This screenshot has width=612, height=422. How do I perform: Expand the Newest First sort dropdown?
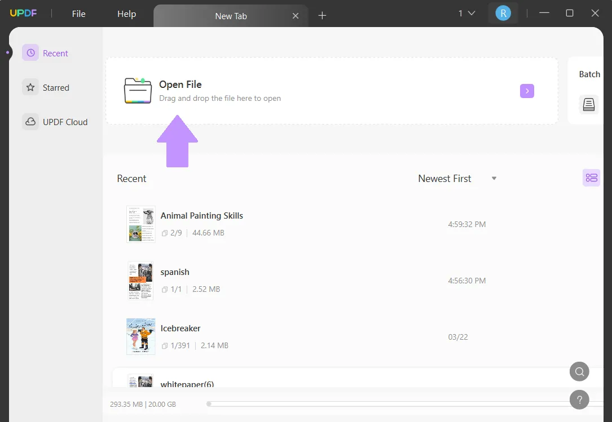point(457,178)
